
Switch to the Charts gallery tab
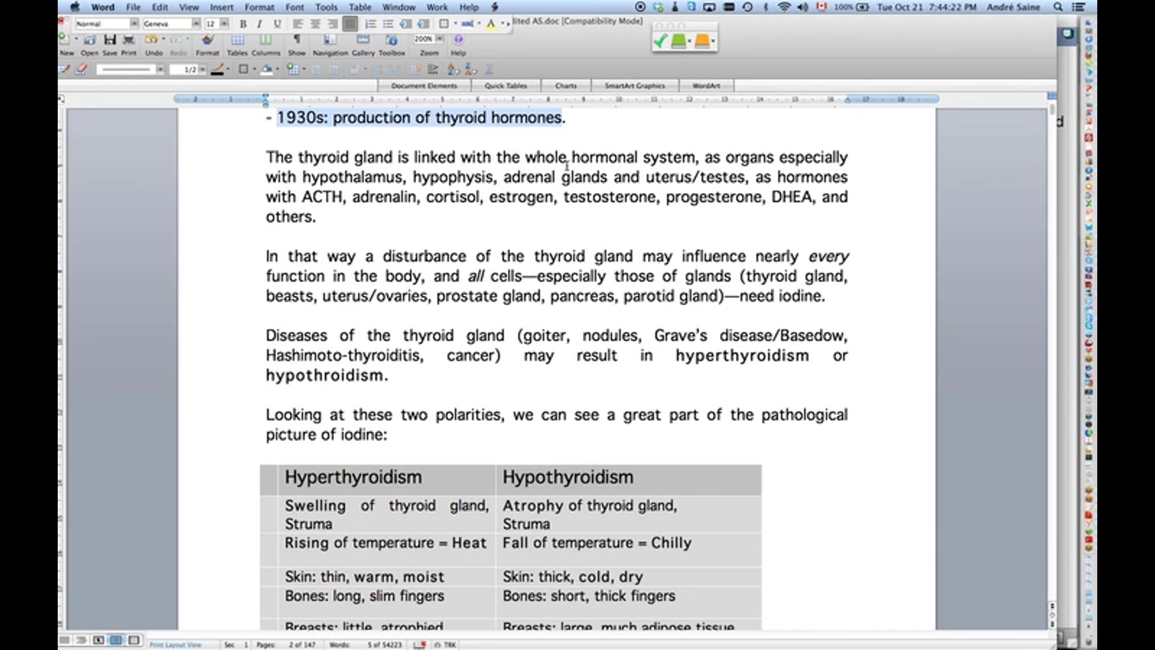[x=565, y=85]
